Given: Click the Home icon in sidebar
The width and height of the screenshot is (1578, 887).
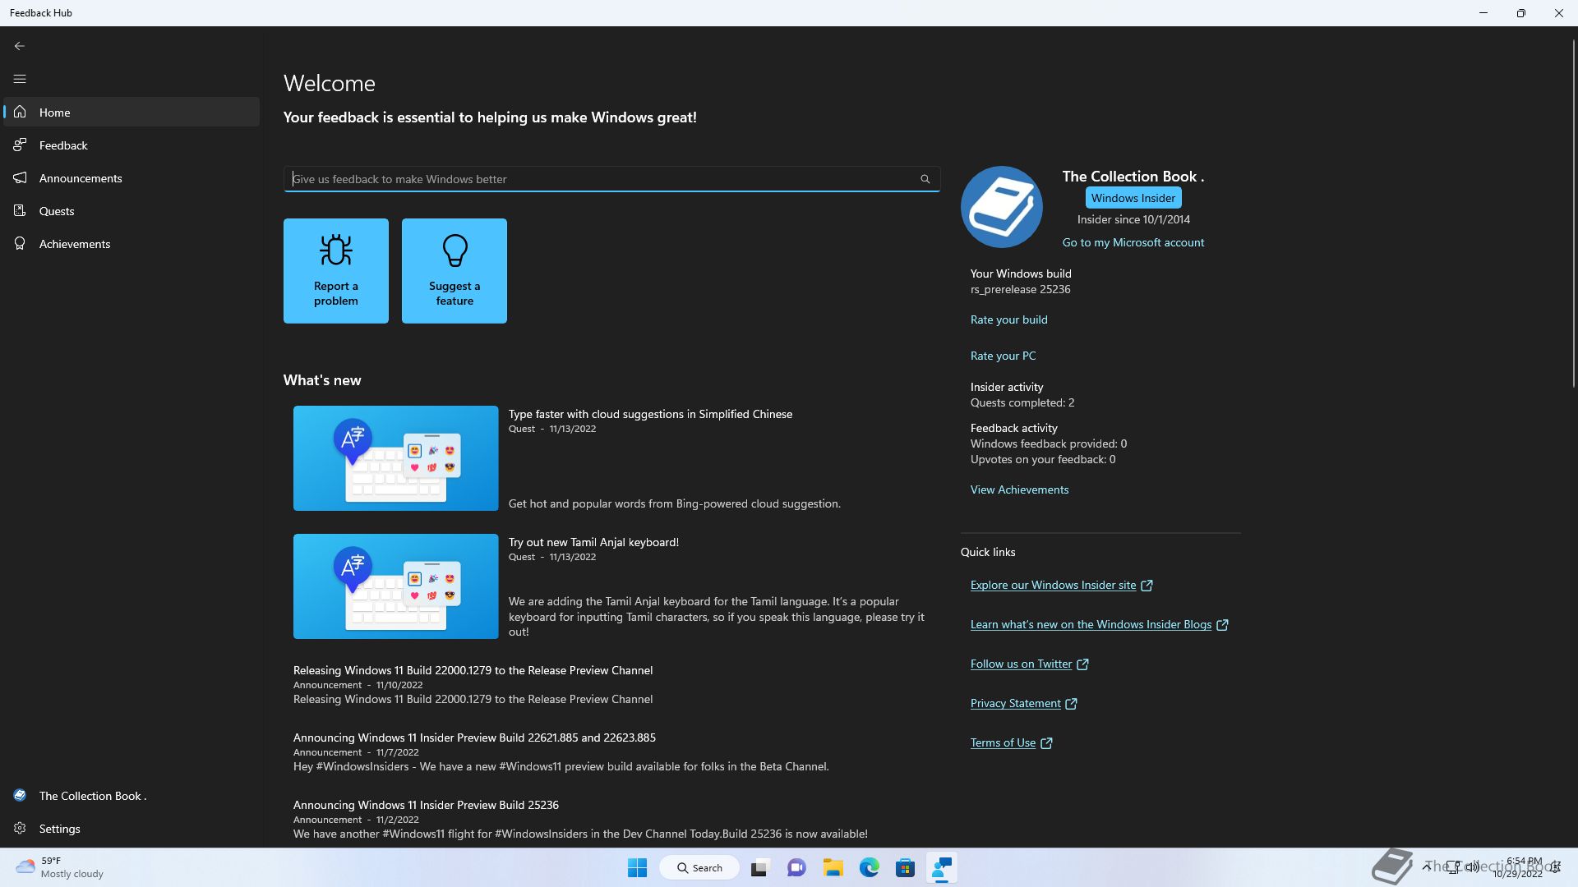Looking at the screenshot, I should (20, 113).
